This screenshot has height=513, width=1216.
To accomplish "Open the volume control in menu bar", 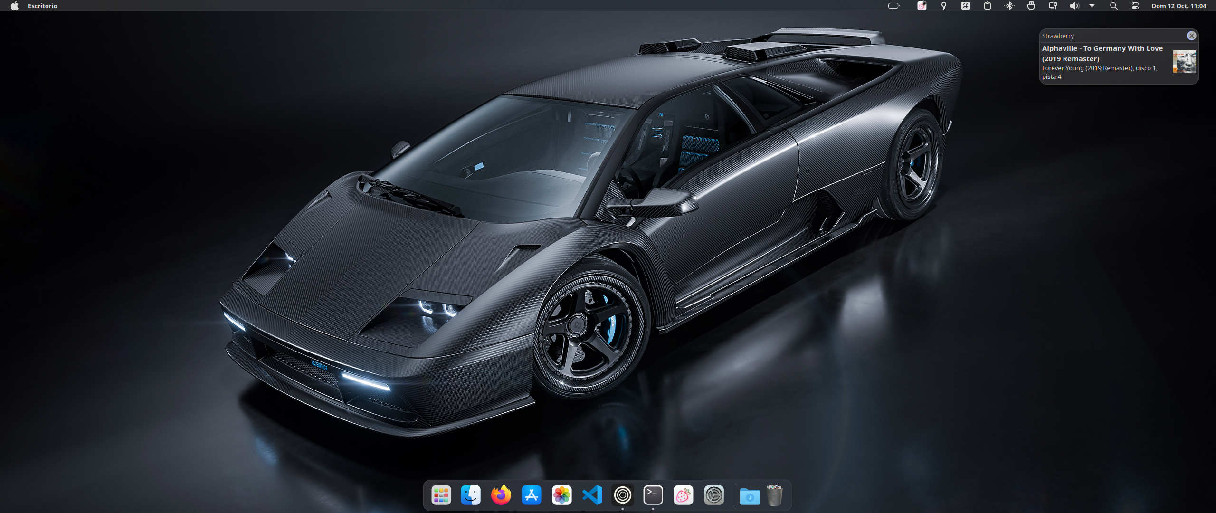I will [x=1074, y=6].
